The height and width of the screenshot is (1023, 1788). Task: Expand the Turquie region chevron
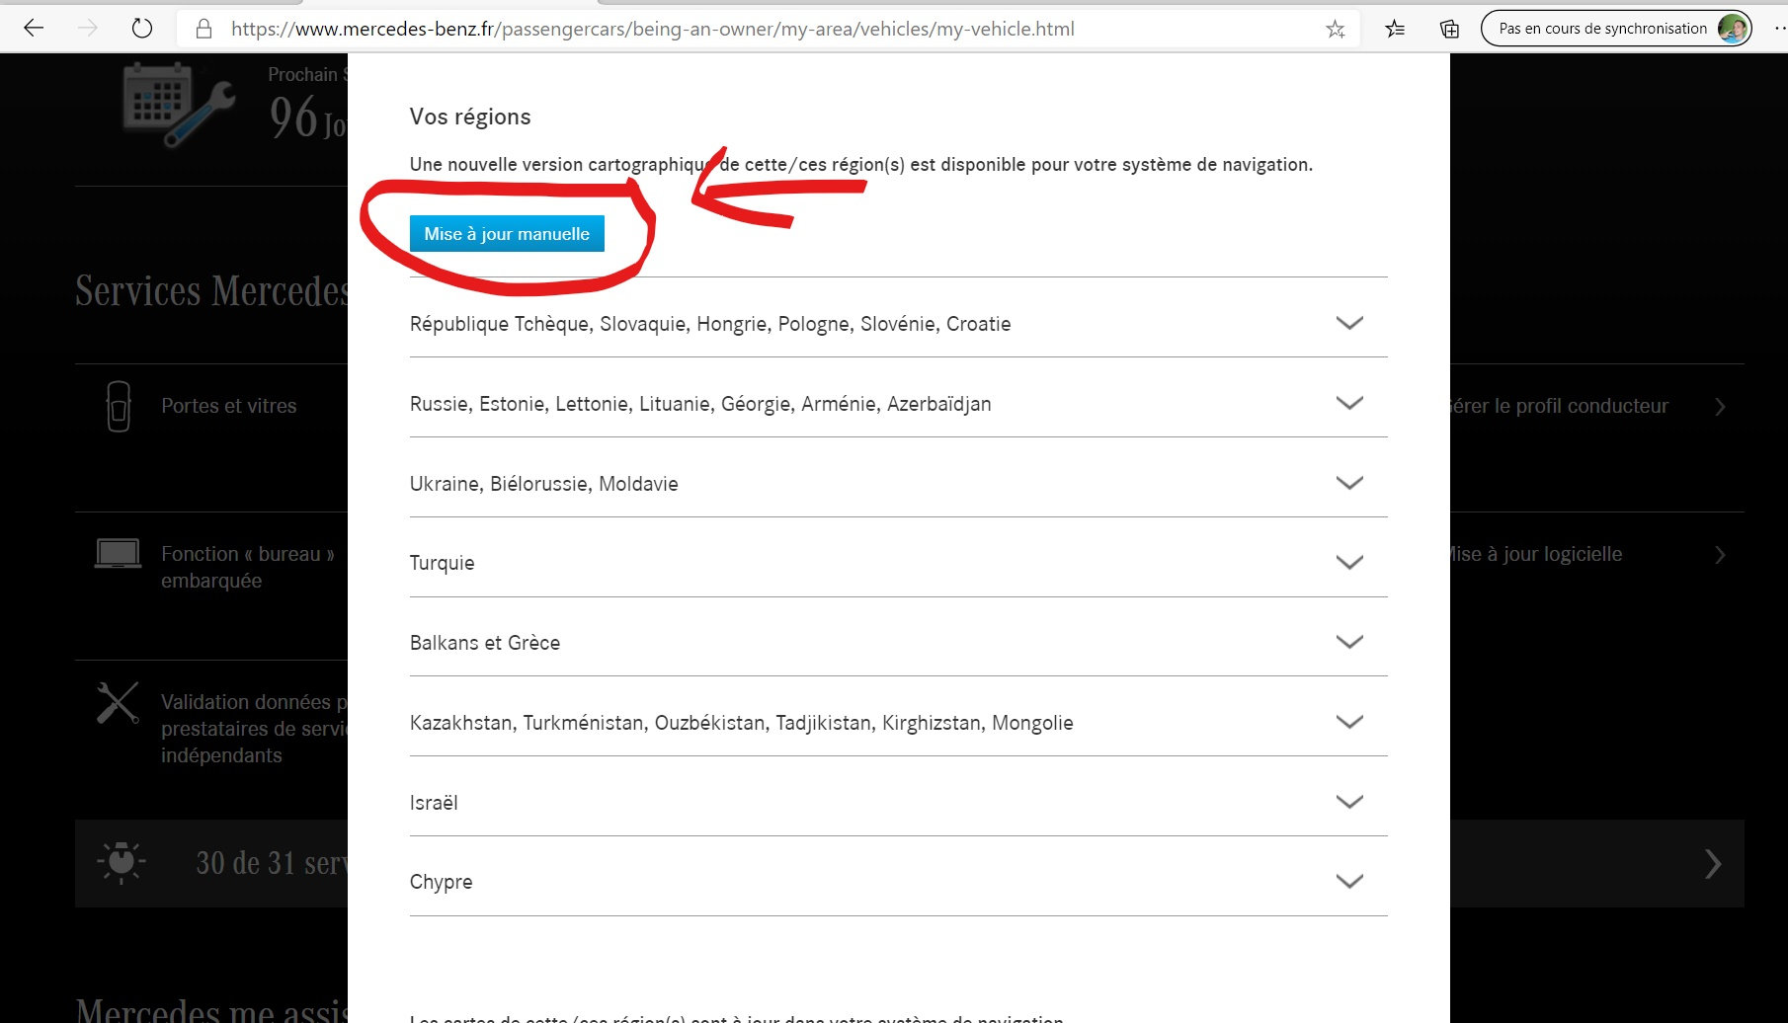[x=1349, y=563]
